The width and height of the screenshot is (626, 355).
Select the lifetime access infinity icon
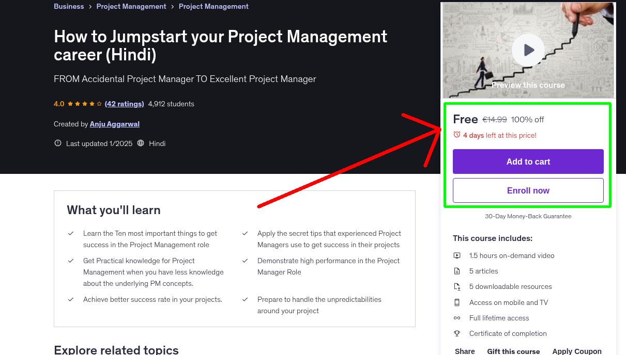pyautogui.click(x=457, y=318)
